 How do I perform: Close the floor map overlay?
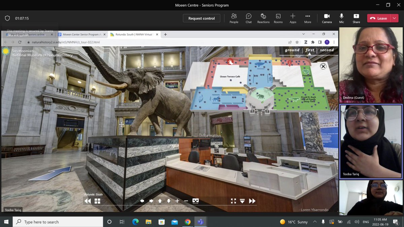[x=323, y=66]
